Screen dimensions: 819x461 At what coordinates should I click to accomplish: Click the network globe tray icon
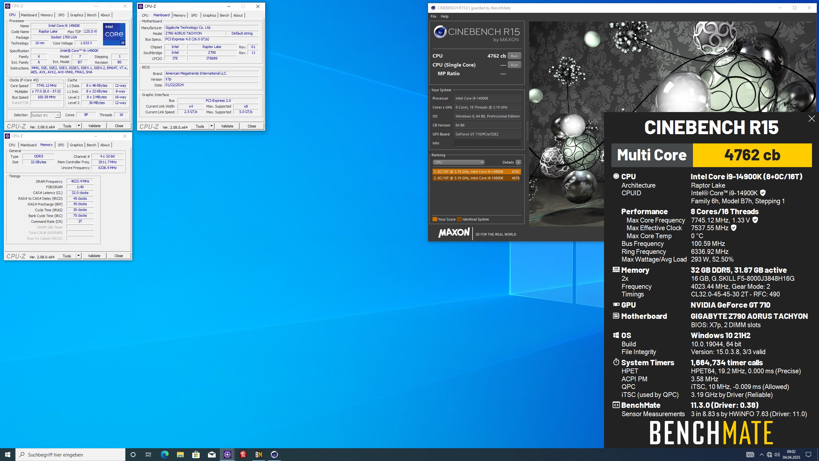769,455
